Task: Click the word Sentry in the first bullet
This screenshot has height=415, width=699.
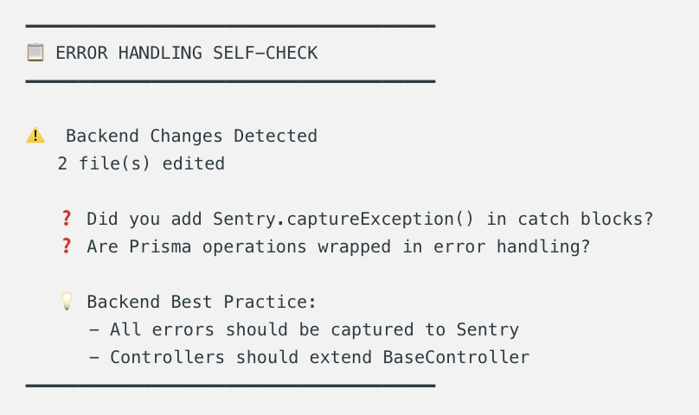Action: tap(487, 329)
